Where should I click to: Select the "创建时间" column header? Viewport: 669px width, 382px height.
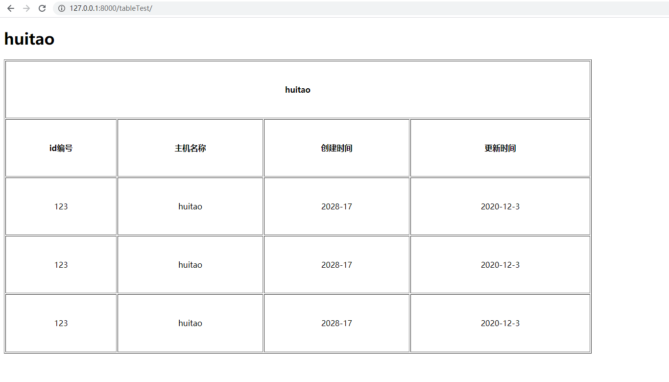tap(337, 148)
